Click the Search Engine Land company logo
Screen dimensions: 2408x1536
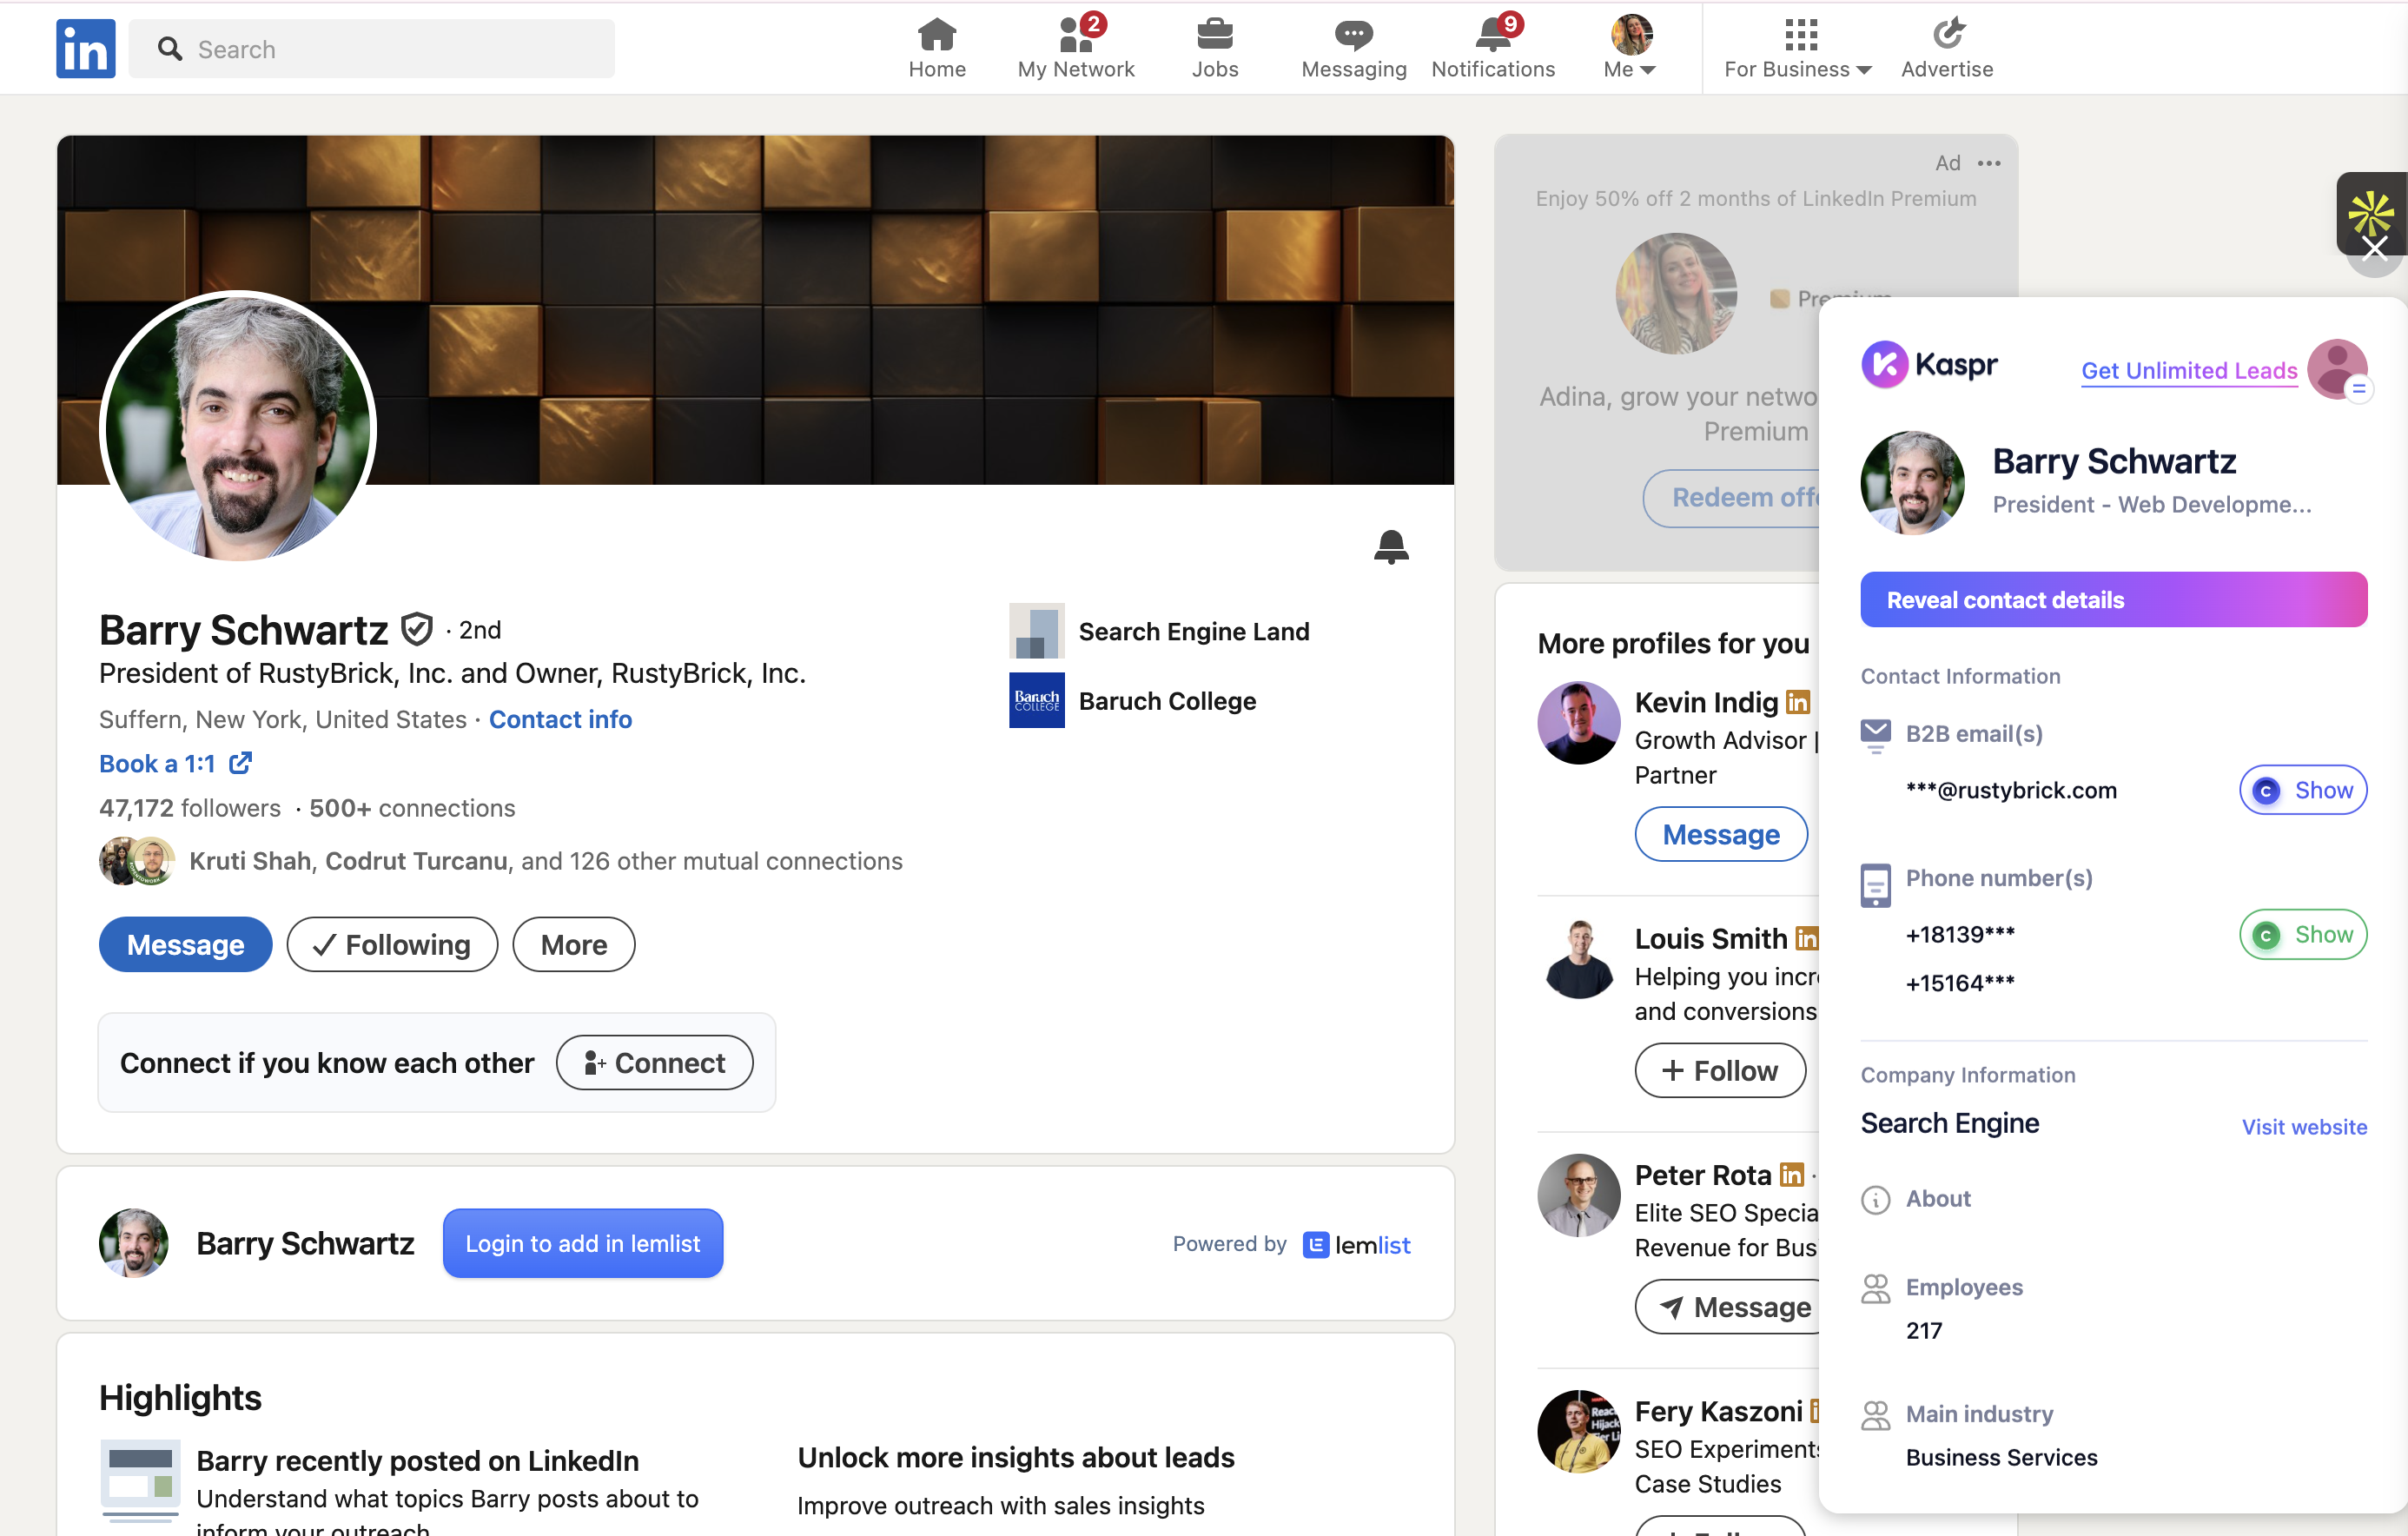pyautogui.click(x=1036, y=631)
